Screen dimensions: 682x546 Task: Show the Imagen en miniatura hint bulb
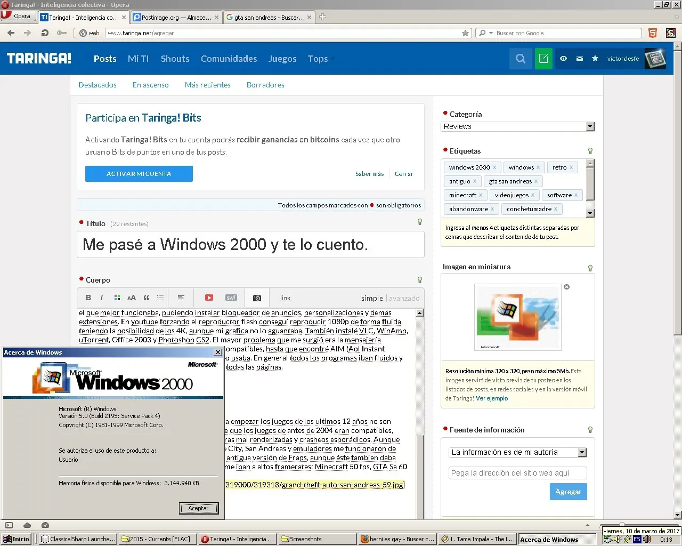tap(590, 268)
